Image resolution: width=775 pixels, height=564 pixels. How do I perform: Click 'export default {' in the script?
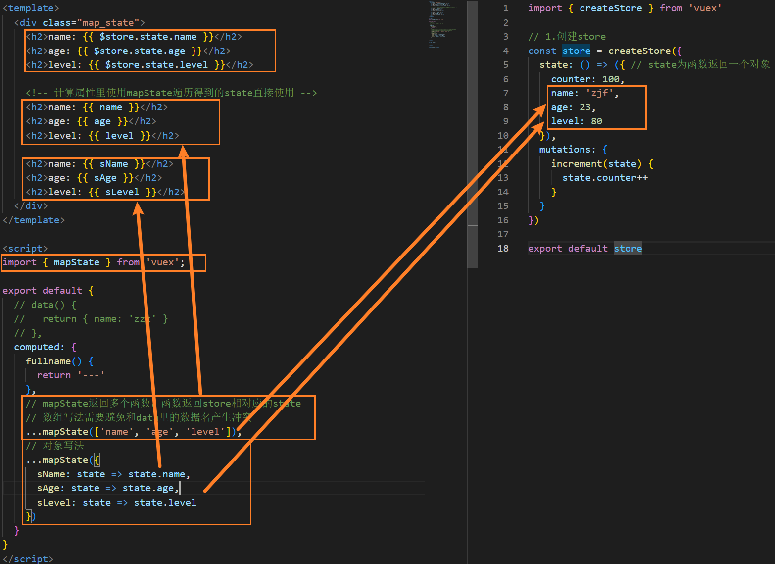point(48,291)
